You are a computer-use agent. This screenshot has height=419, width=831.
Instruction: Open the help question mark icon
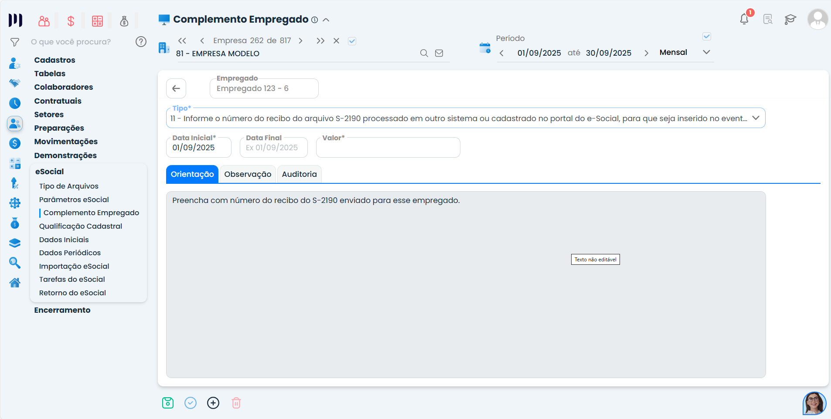pyautogui.click(x=141, y=41)
